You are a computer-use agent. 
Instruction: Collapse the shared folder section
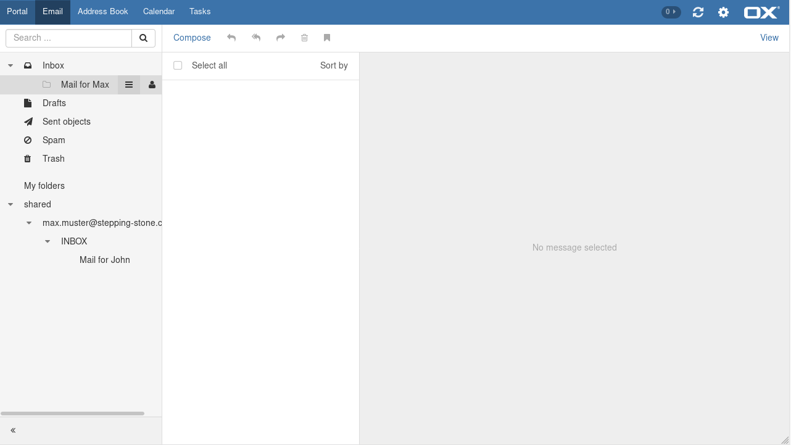(x=10, y=204)
